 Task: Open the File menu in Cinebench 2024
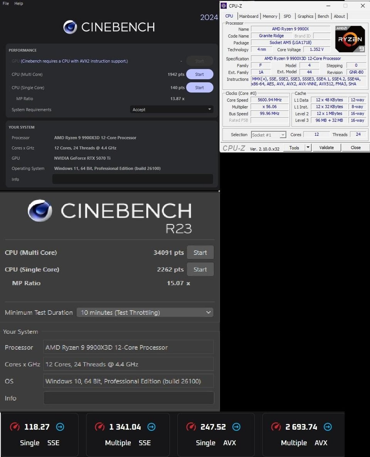click(x=6, y=3)
